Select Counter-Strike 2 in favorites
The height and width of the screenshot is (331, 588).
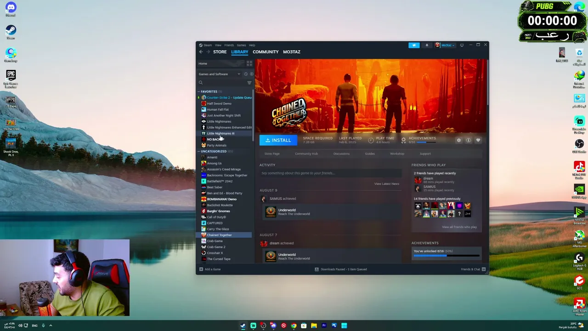click(x=226, y=97)
